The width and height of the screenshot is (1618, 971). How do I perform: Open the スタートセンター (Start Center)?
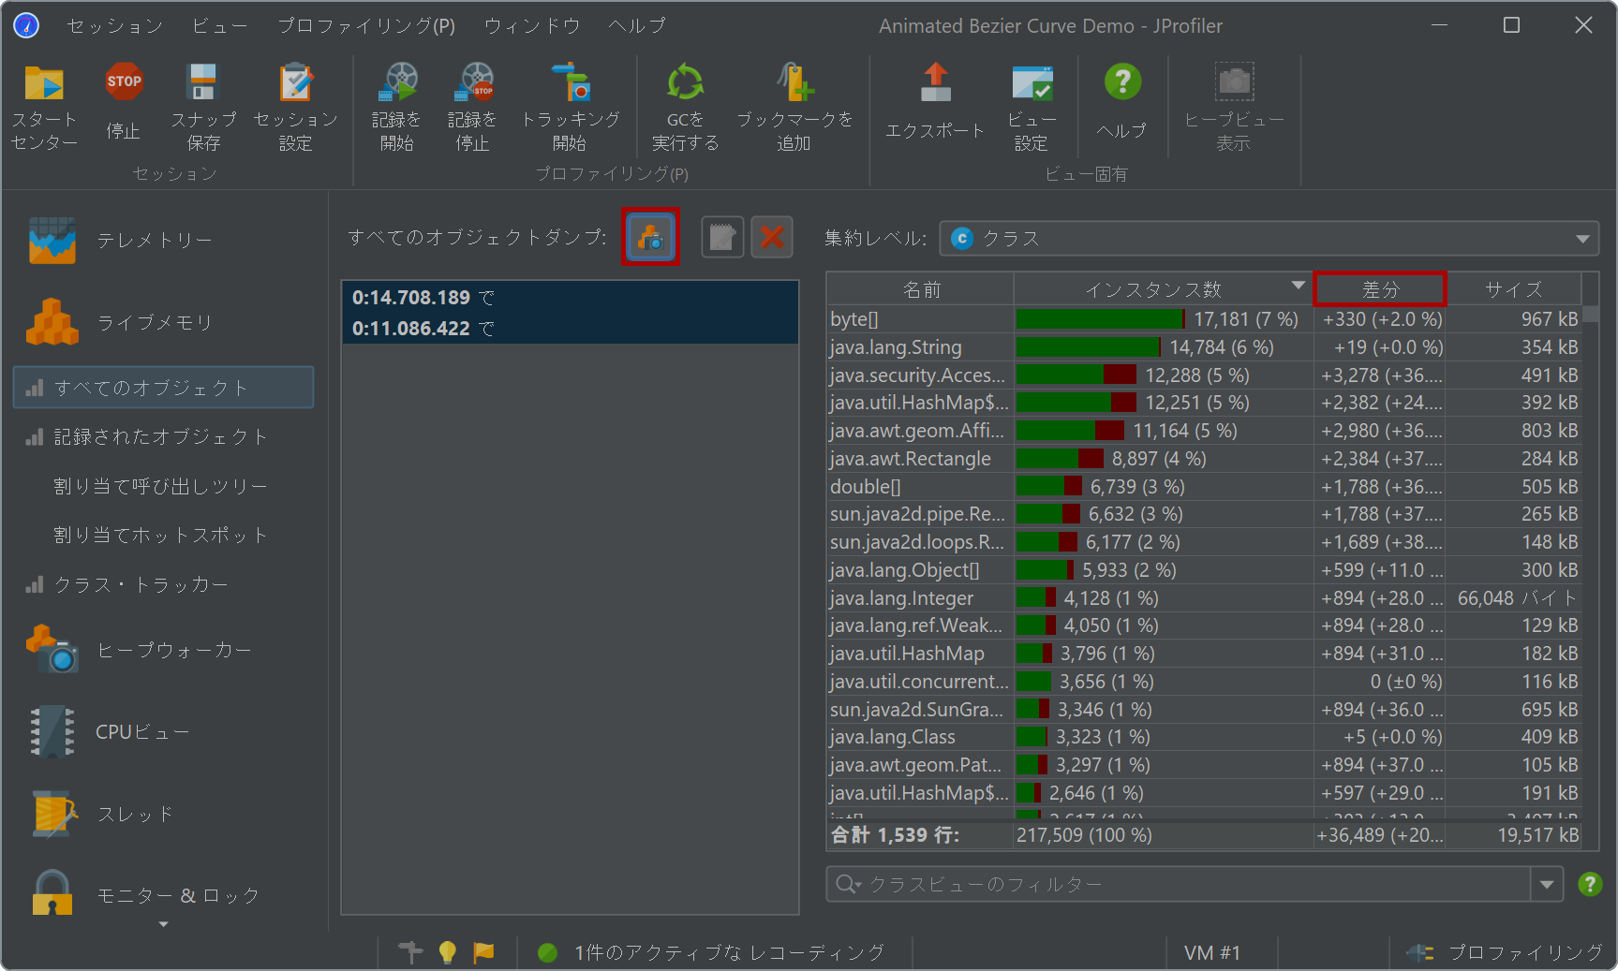44,108
